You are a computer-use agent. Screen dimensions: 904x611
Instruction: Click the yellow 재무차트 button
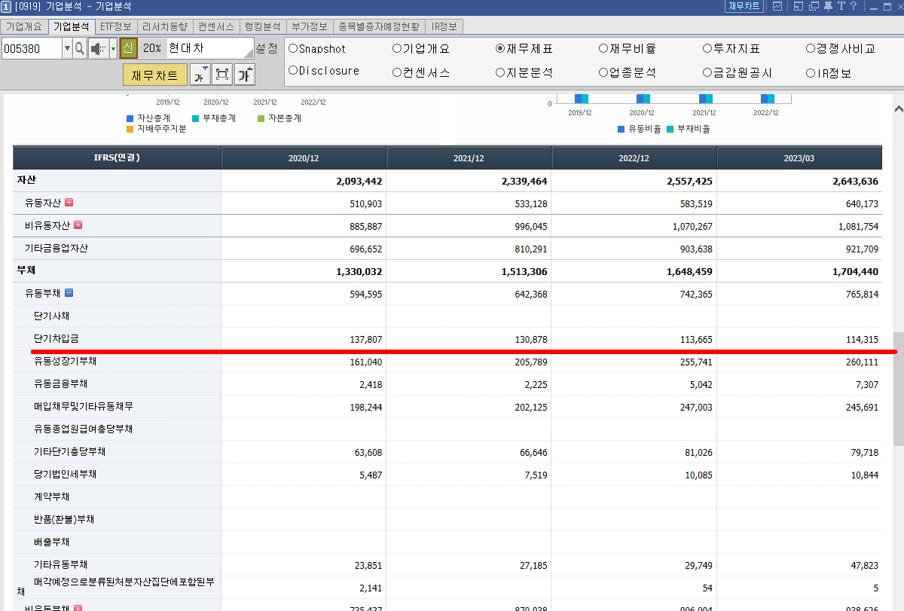click(155, 75)
